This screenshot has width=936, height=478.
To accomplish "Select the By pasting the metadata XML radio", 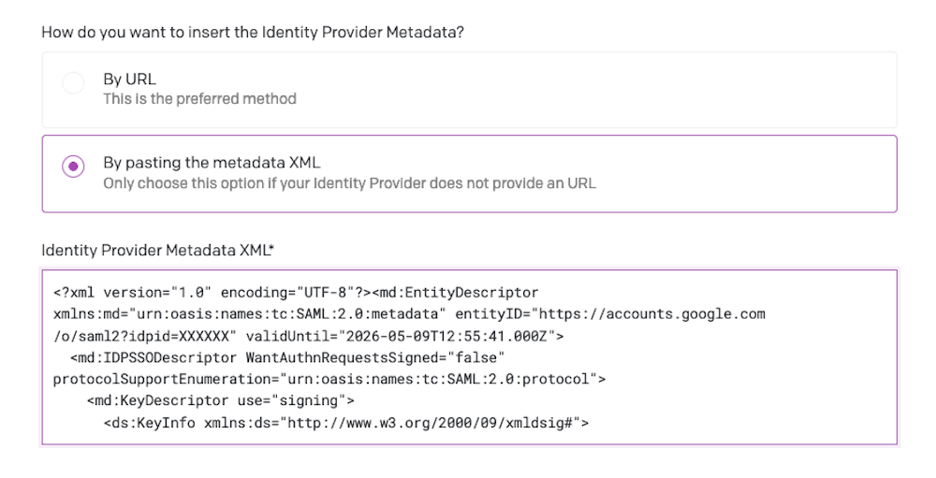I will pyautogui.click(x=73, y=167).
